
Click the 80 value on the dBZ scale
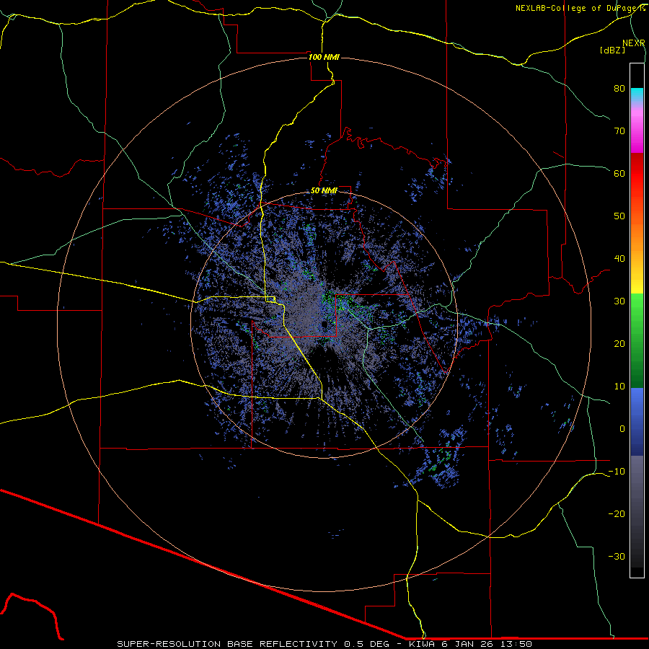point(619,89)
